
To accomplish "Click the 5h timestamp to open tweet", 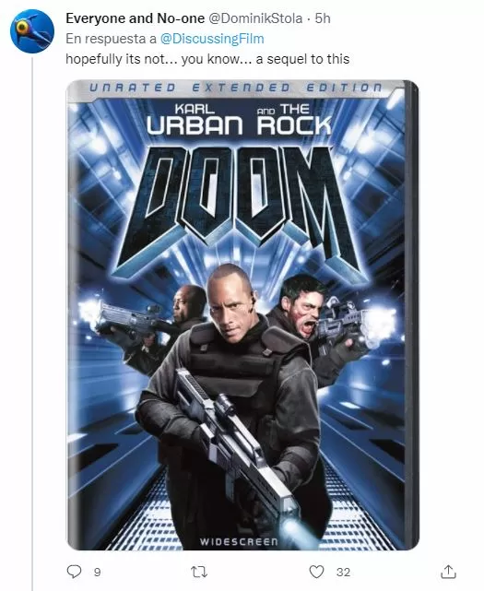I will point(323,18).
